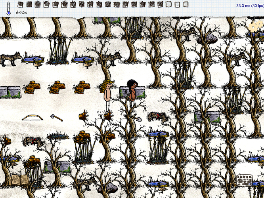264x198 pixels.
Task: Grab the stone hatchet beside the bow
Action: (57, 118)
